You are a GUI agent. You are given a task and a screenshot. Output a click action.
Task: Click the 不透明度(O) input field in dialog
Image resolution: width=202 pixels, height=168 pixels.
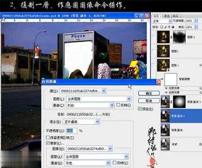(72, 131)
